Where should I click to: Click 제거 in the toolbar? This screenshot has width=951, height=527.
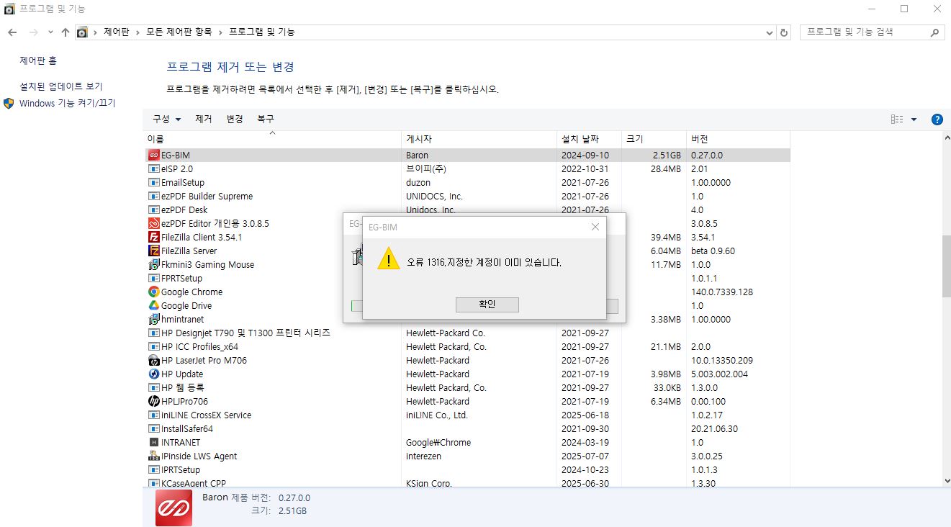[204, 120]
